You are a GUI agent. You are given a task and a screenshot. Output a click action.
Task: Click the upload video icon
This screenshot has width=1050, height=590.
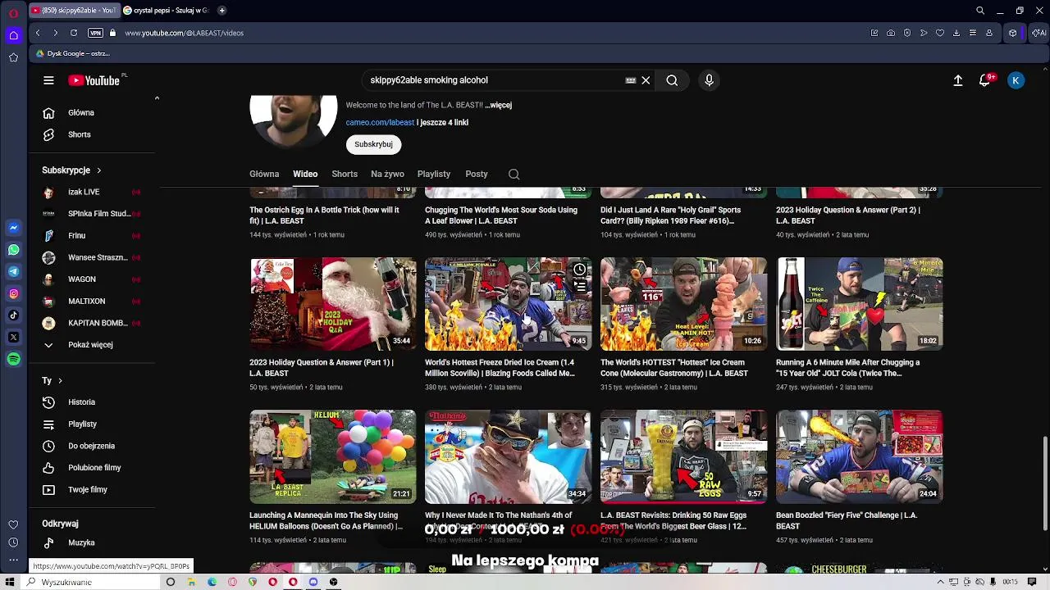pyautogui.click(x=957, y=80)
